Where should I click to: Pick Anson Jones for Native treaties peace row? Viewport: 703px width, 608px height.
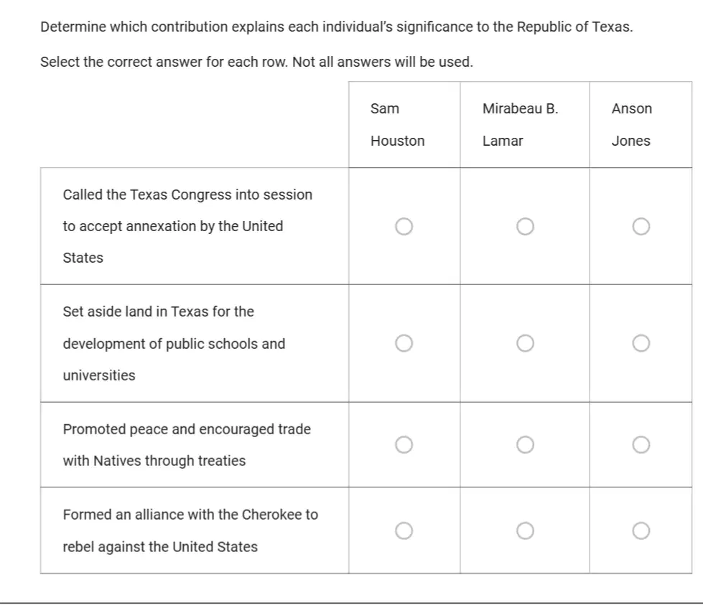click(x=641, y=445)
